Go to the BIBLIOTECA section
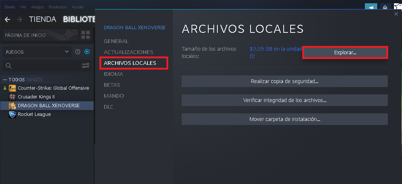The height and width of the screenshot is (184, 402). [x=79, y=19]
